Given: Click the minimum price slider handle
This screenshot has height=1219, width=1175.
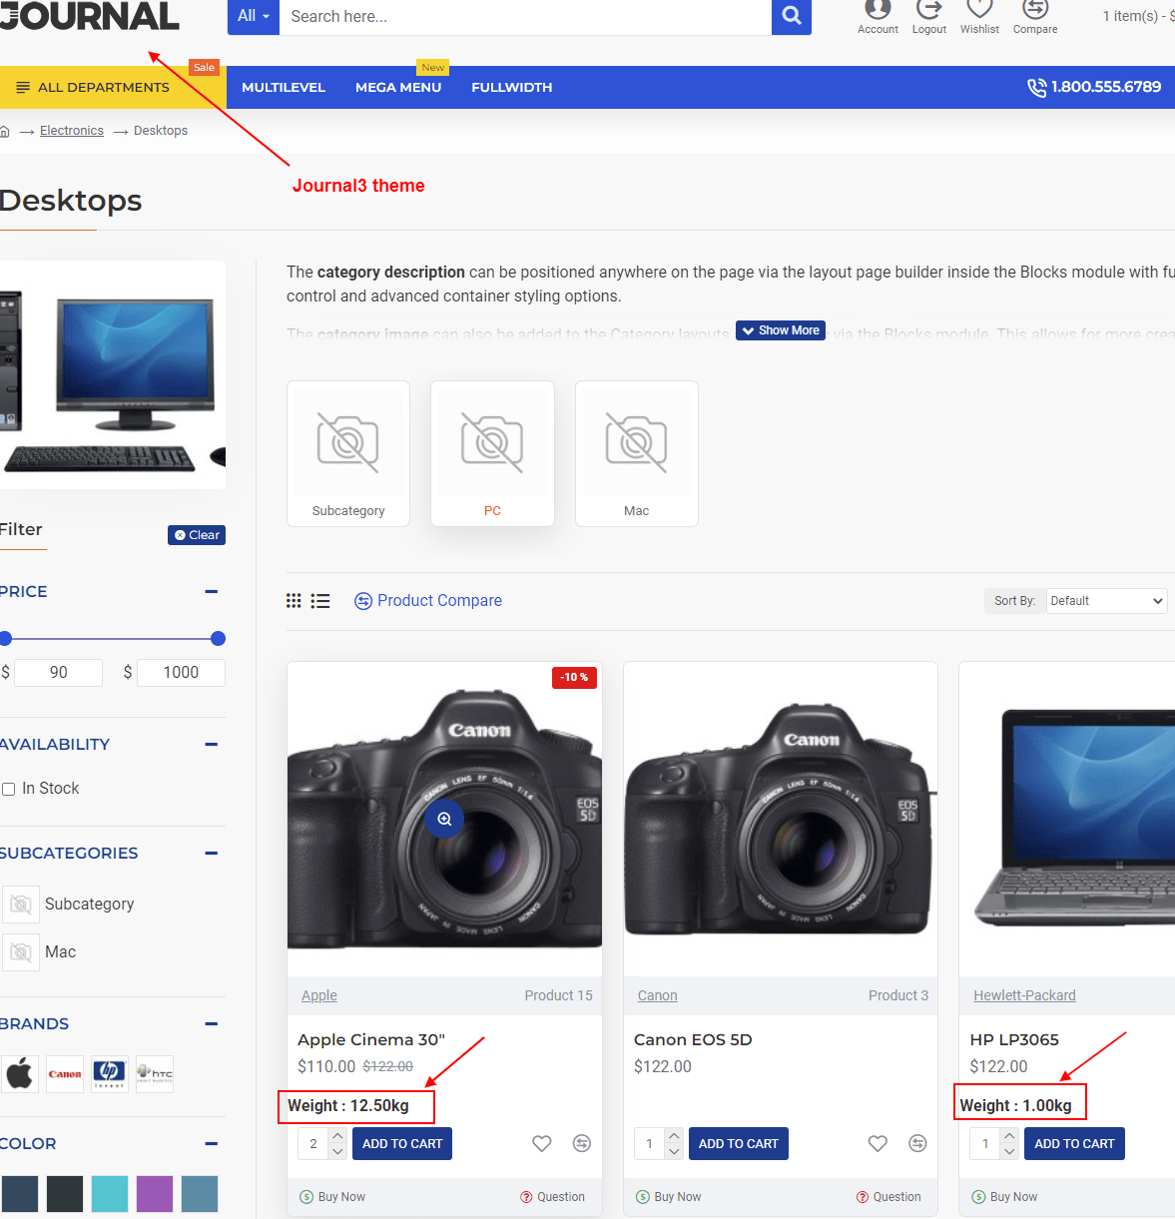Looking at the screenshot, I should tap(5, 638).
